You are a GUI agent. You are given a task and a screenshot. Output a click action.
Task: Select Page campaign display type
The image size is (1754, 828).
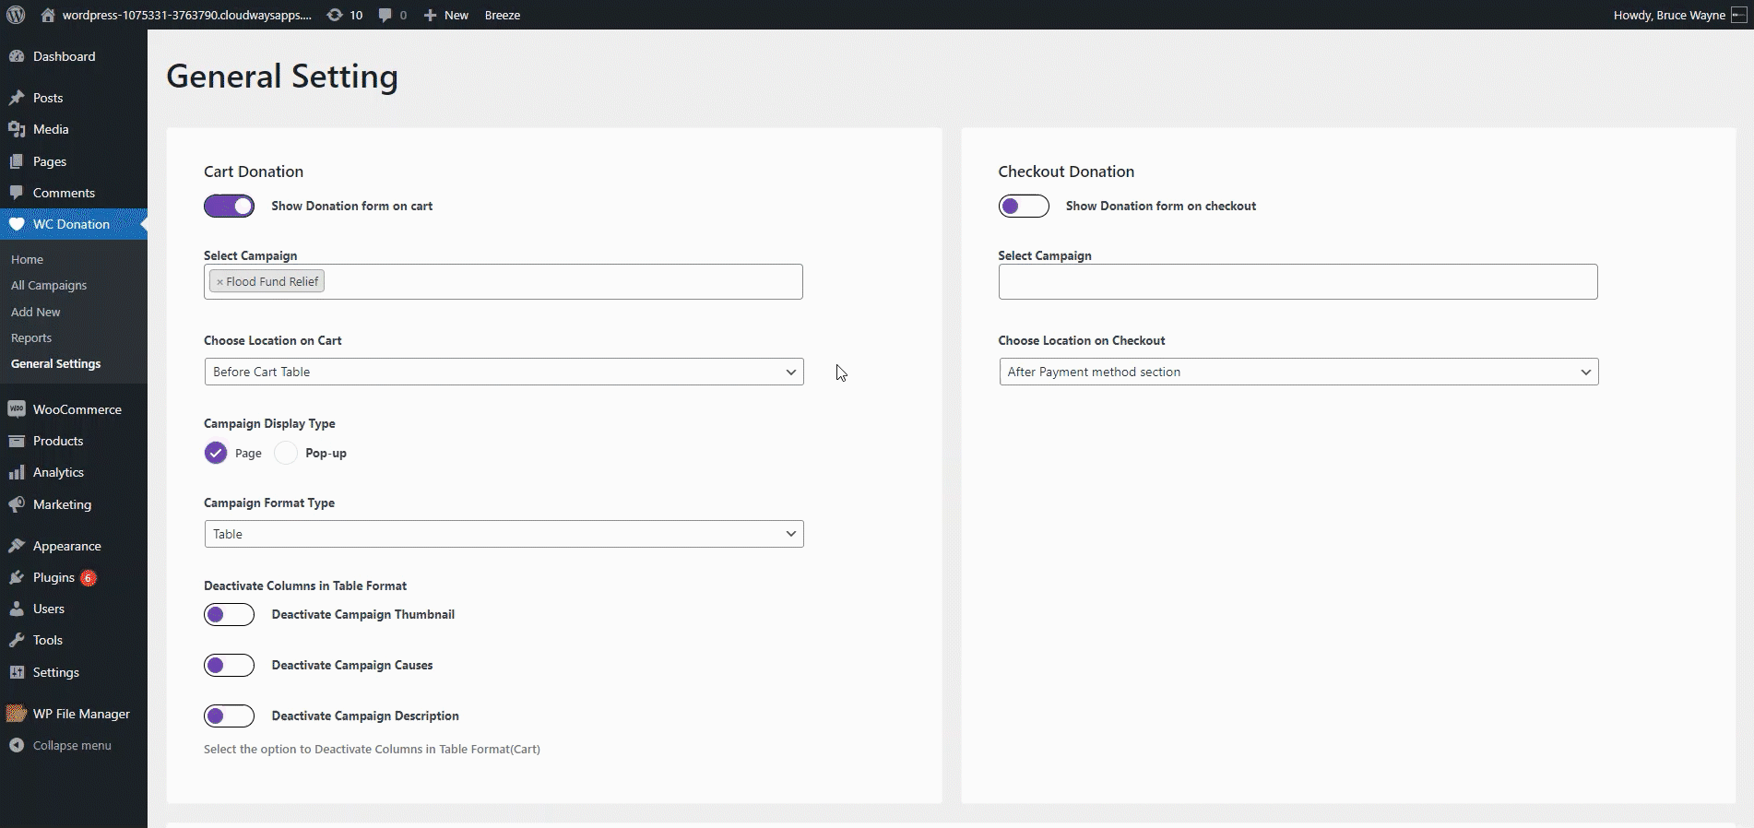pyautogui.click(x=216, y=453)
